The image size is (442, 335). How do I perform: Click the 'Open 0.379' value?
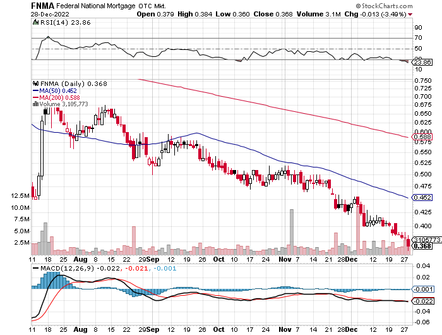coord(155,14)
